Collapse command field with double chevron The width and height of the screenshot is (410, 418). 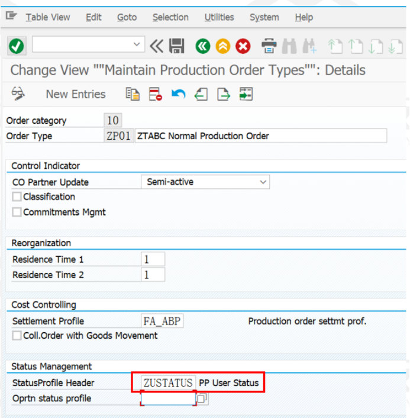[x=156, y=46]
